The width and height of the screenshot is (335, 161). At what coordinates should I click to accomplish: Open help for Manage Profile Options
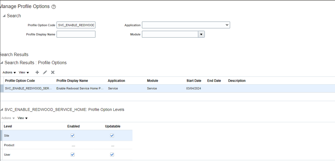53,6
